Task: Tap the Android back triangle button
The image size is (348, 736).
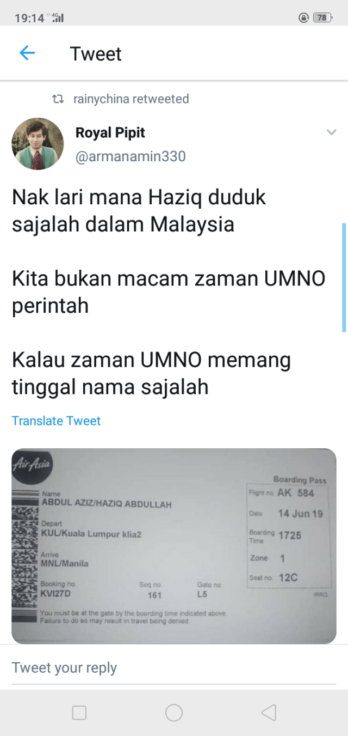Action: pyautogui.click(x=269, y=713)
